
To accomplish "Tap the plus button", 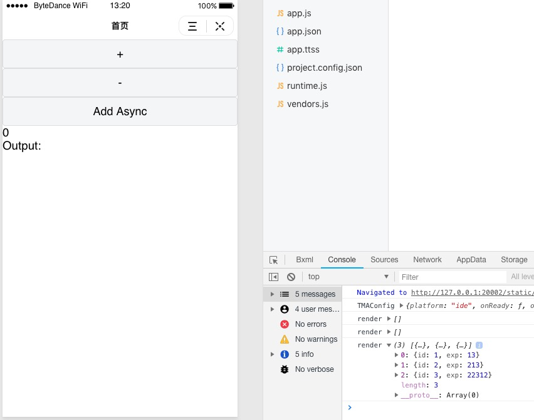I will point(120,54).
